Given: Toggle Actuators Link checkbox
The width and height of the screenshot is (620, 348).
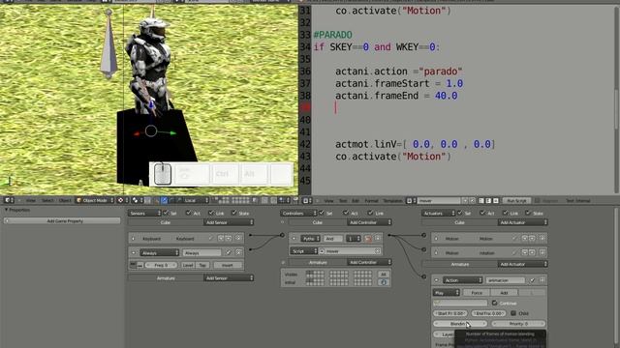Looking at the screenshot, I should click(506, 213).
